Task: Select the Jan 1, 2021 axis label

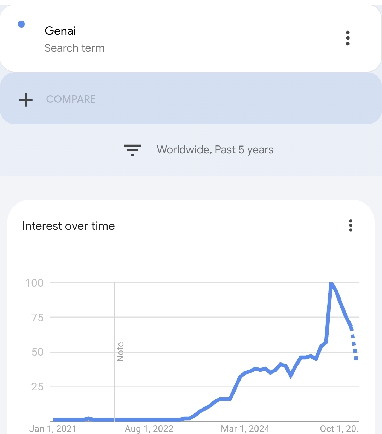Action: [x=53, y=429]
